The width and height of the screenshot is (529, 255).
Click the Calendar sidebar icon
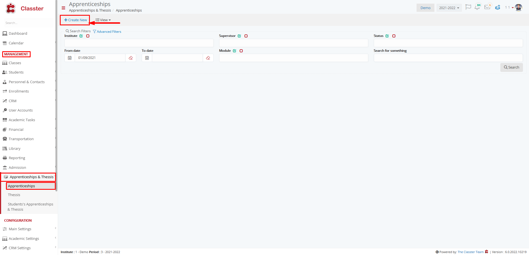point(5,43)
